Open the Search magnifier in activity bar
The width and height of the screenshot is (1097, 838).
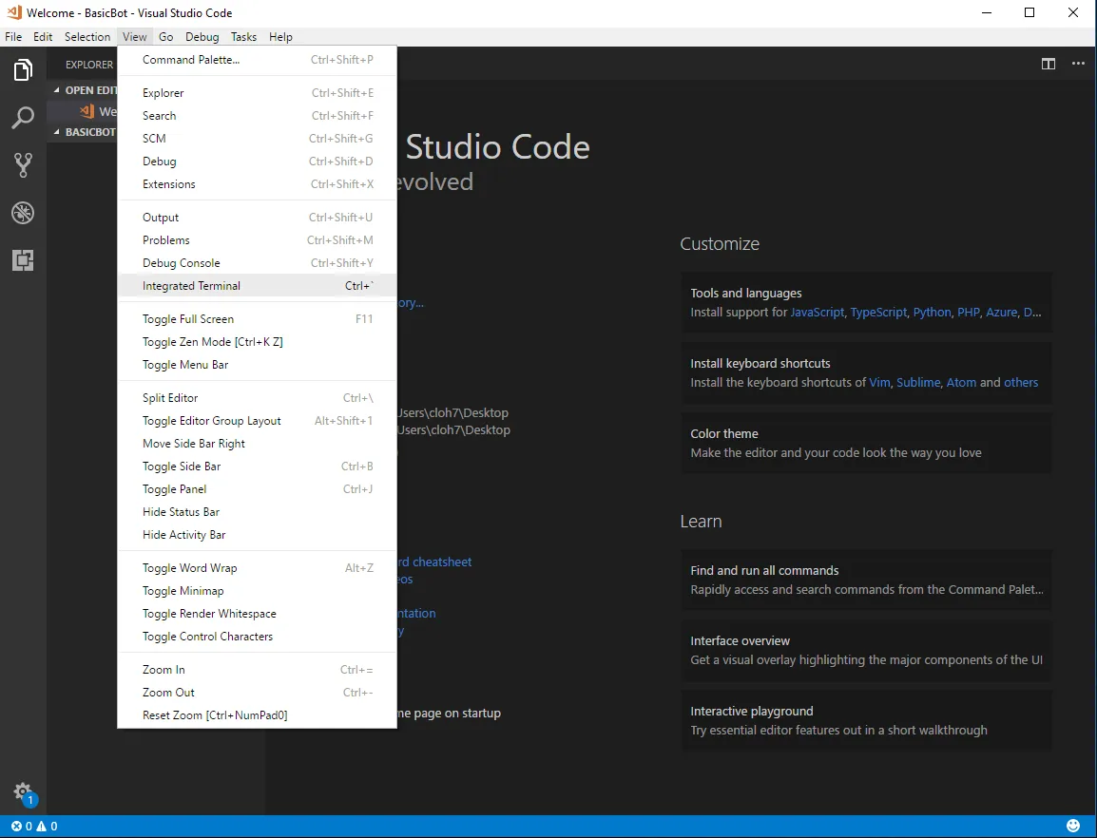[23, 118]
